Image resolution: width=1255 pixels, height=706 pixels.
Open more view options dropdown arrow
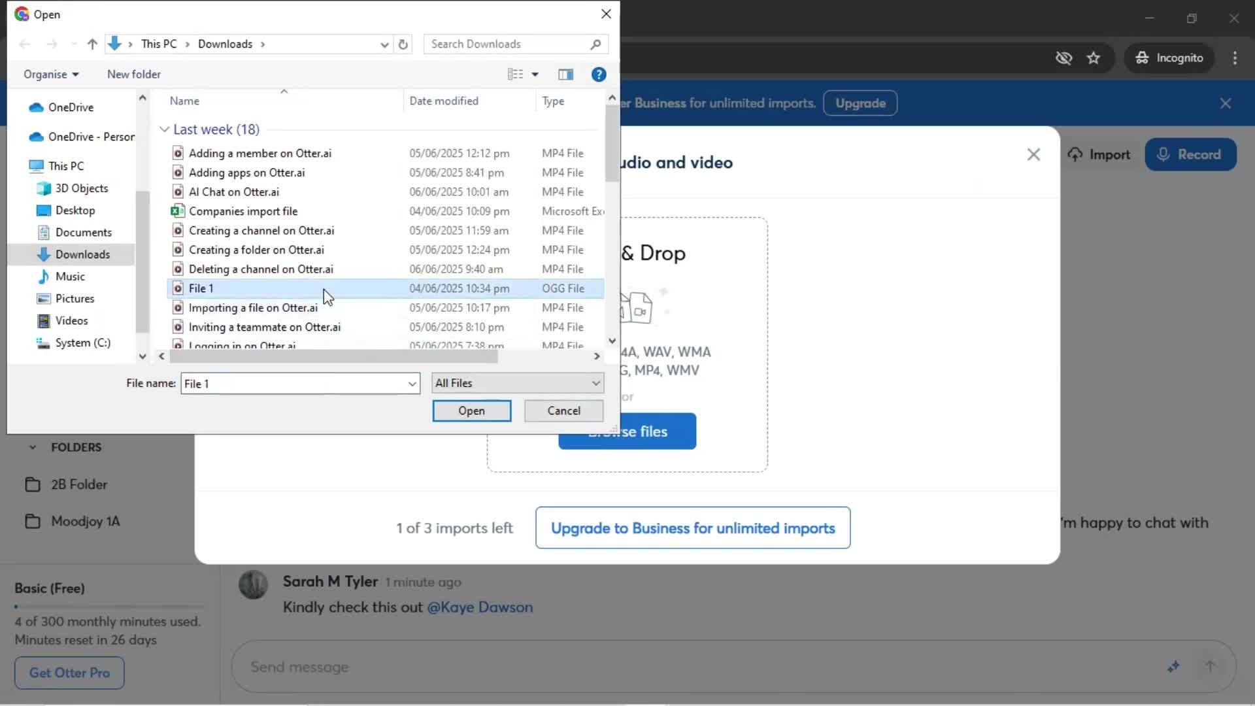pyautogui.click(x=535, y=75)
